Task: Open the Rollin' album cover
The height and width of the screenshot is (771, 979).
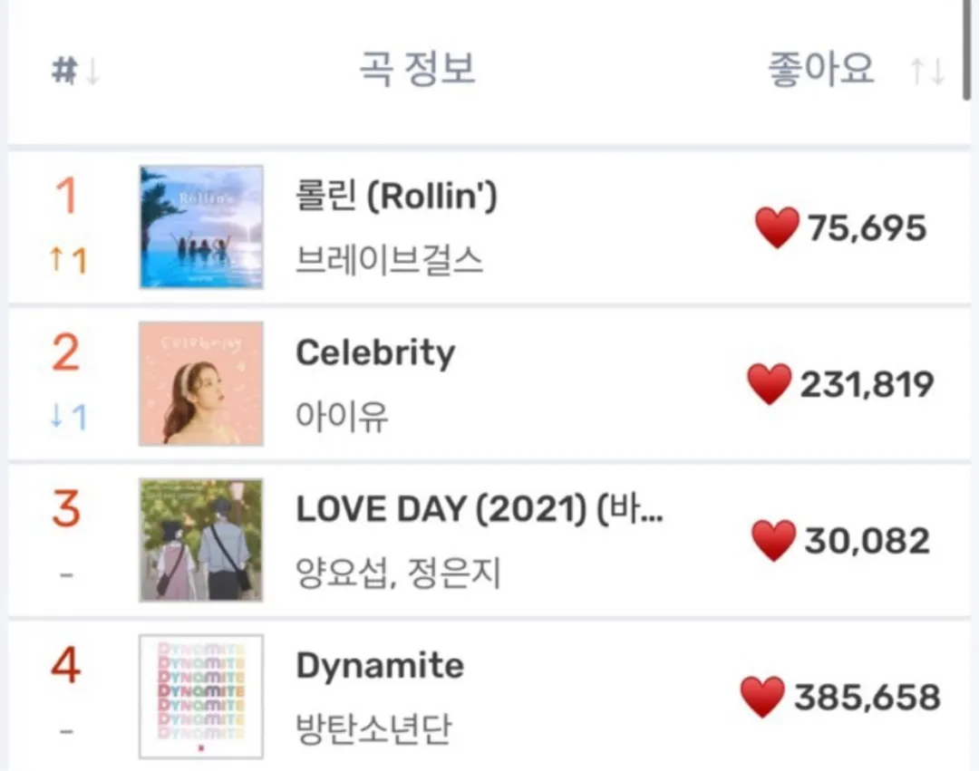Action: coord(201,227)
